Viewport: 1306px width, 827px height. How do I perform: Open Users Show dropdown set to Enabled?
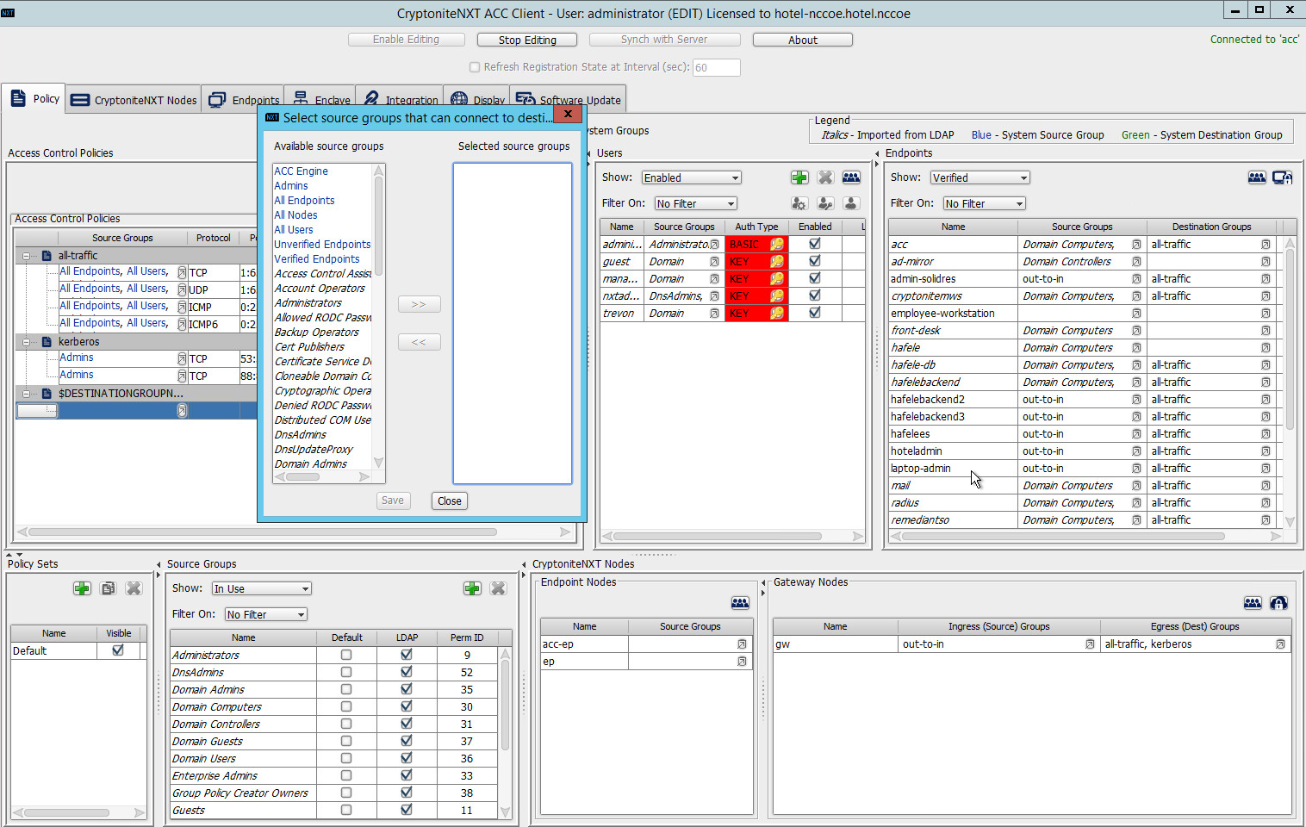pyautogui.click(x=692, y=177)
